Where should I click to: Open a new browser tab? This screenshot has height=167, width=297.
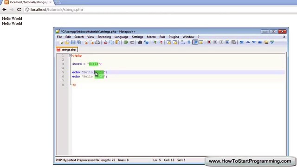pos(58,2)
